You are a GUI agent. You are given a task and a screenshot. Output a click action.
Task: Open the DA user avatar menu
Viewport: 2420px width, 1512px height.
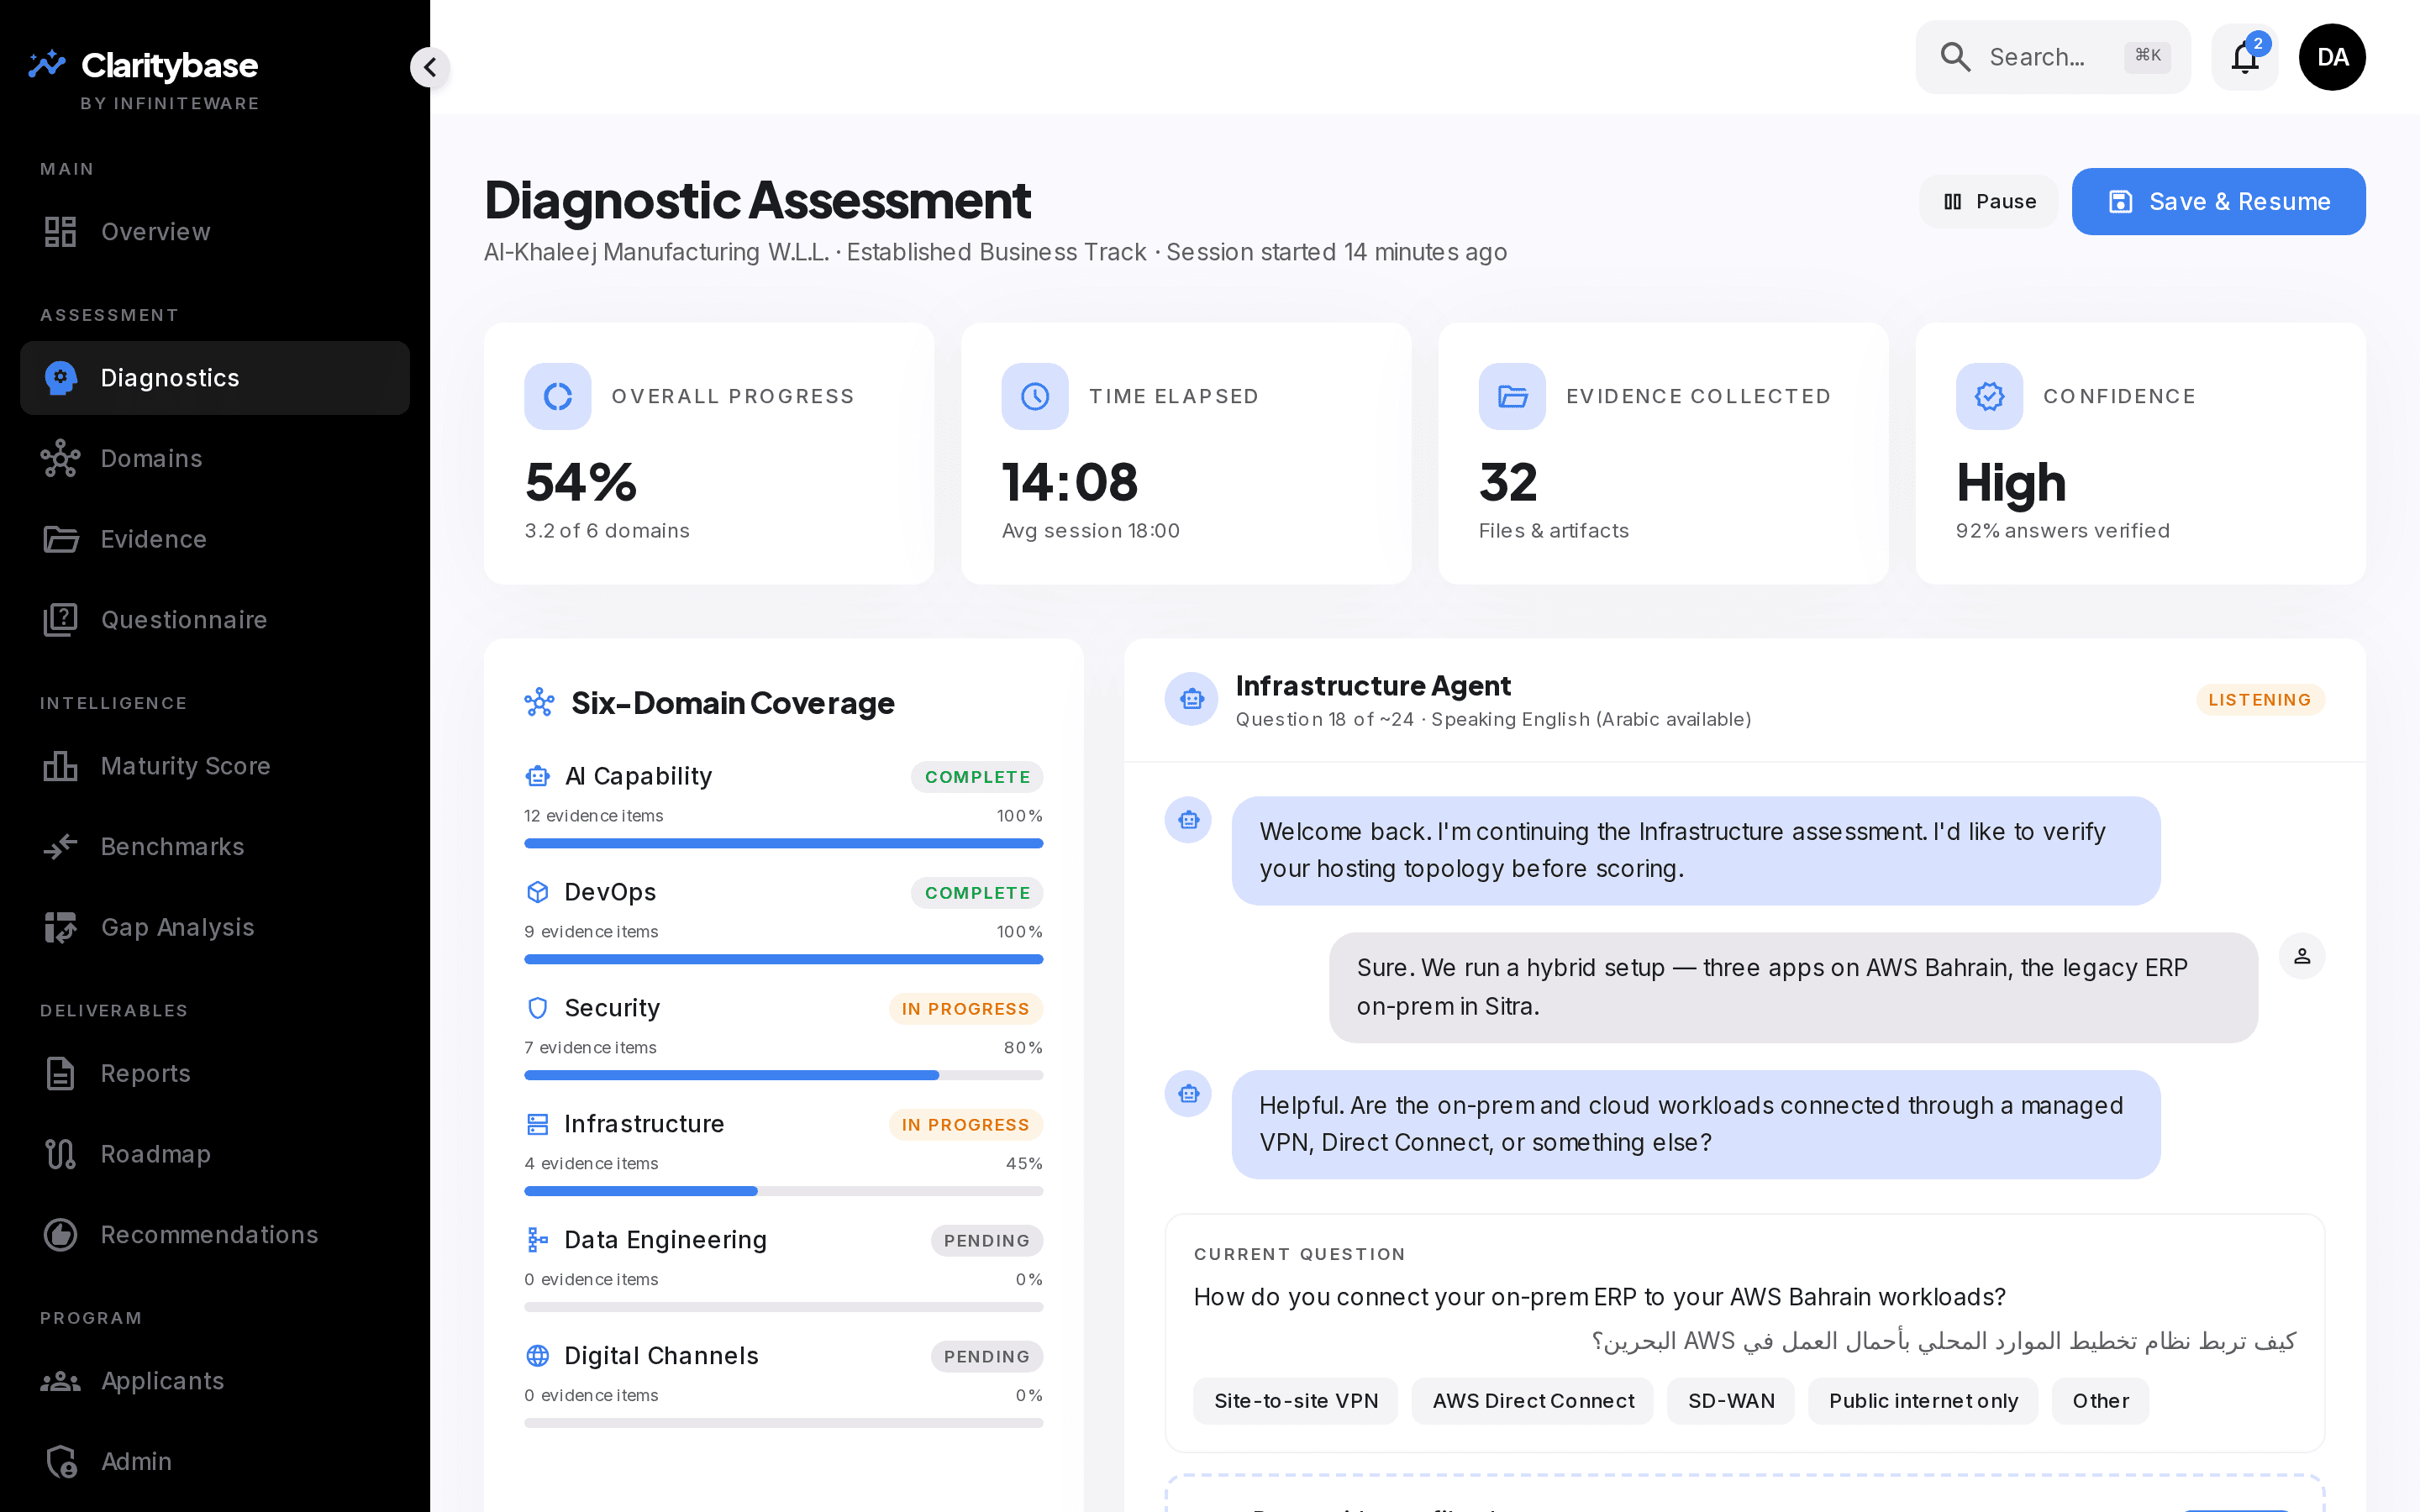[x=2332, y=57]
